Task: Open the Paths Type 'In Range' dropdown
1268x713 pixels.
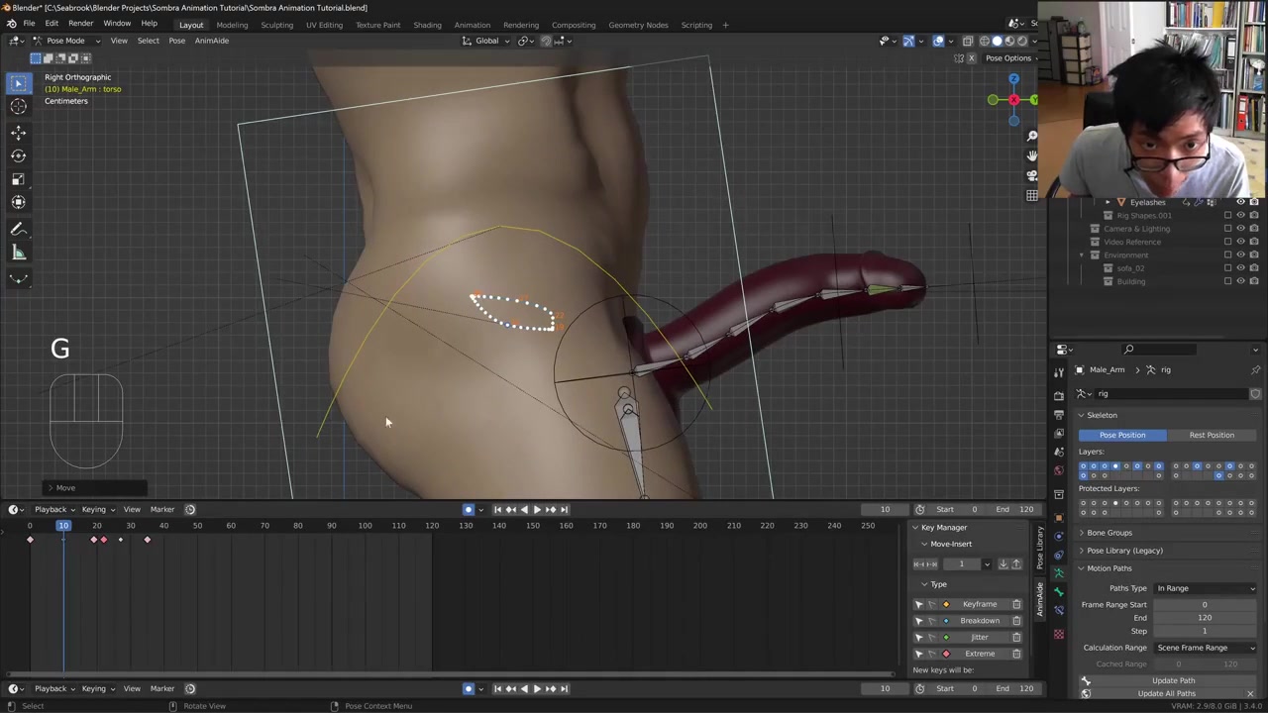Action: pos(1205,588)
